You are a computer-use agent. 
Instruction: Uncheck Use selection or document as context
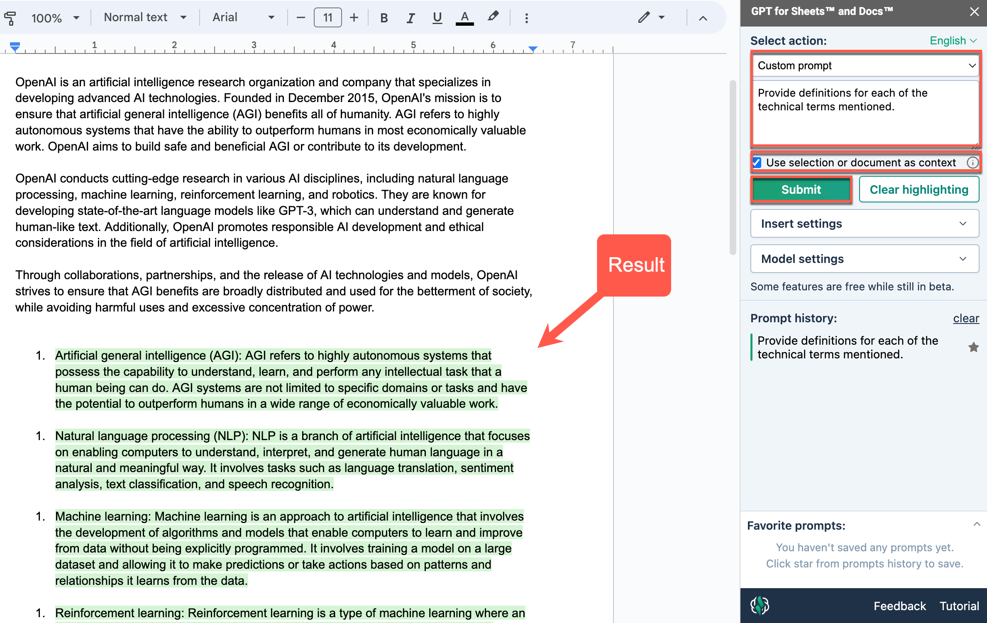tap(757, 163)
